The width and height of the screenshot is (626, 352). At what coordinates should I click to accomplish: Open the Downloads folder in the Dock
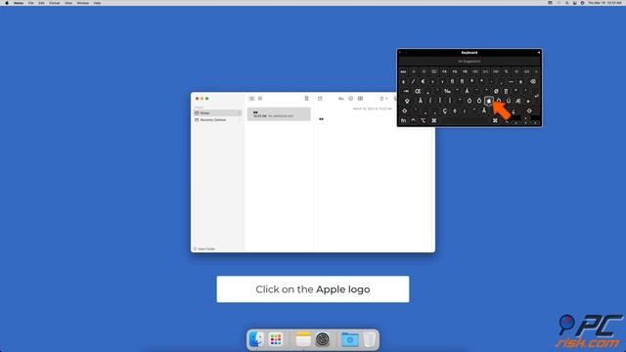[350, 339]
